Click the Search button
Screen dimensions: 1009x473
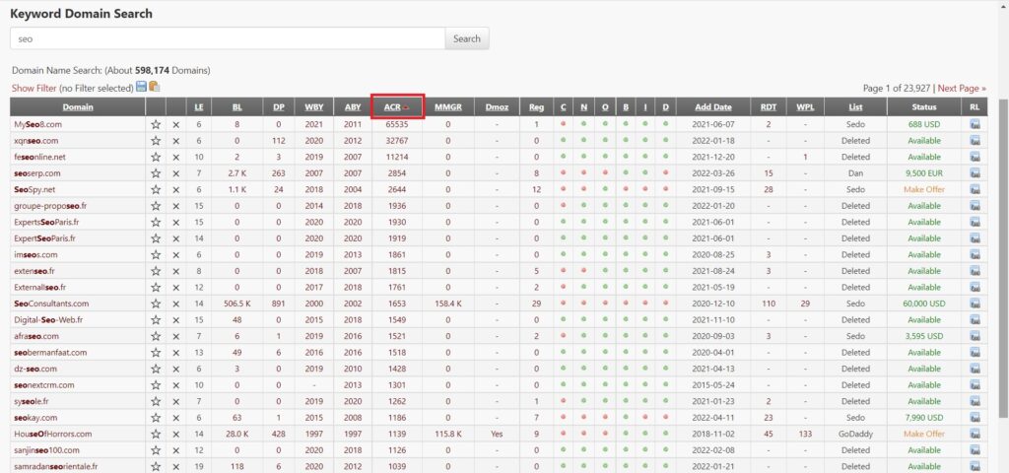(466, 38)
